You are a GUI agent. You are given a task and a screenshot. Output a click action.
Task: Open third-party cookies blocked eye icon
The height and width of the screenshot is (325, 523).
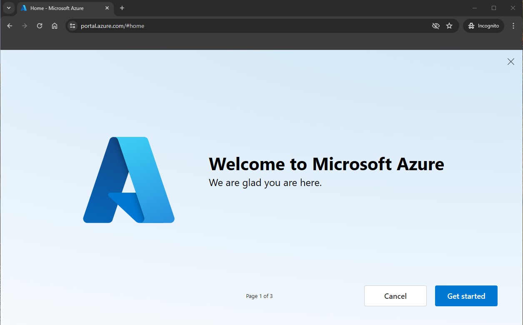click(x=436, y=26)
